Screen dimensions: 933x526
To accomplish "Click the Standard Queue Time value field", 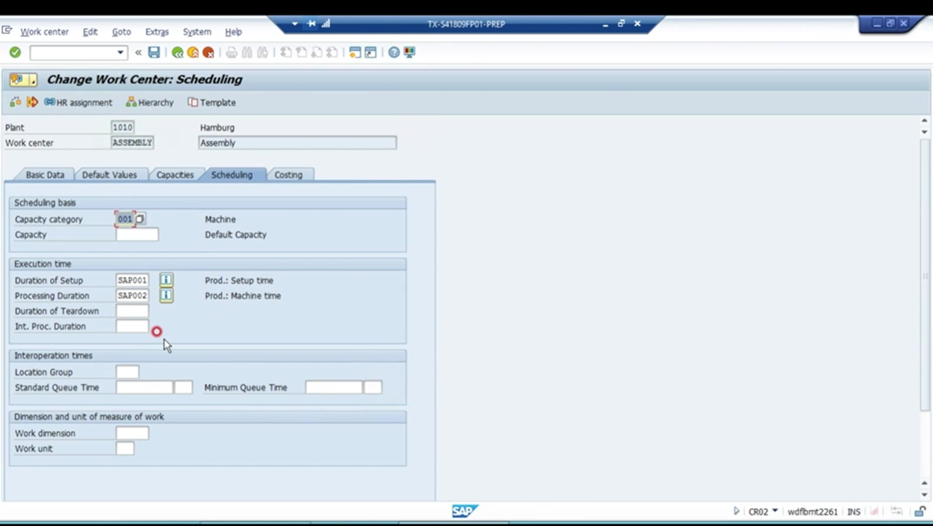I will click(145, 387).
